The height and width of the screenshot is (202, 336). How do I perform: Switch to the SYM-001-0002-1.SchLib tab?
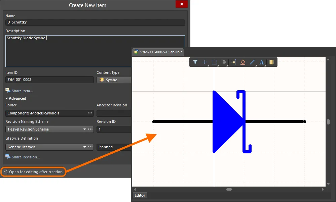click(158, 52)
